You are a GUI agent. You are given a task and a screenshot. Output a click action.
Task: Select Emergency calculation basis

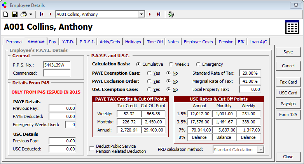(x=198, y=64)
